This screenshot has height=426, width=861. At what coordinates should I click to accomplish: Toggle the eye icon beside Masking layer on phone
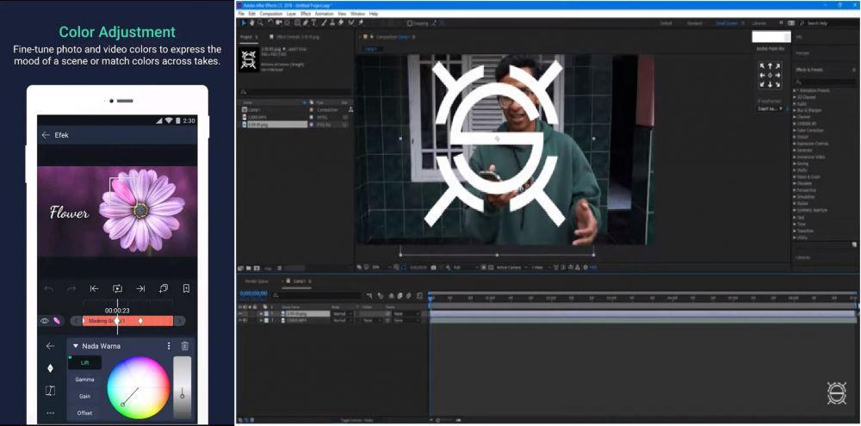pyautogui.click(x=45, y=321)
